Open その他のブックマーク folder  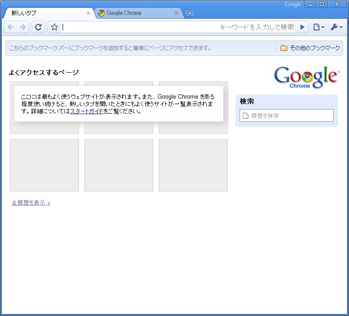pos(310,48)
